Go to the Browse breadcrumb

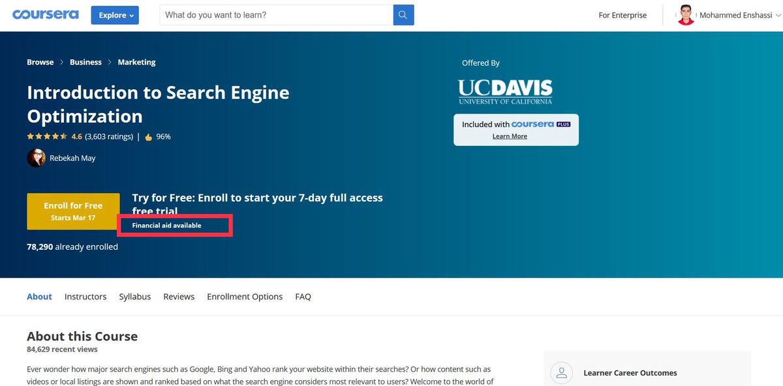(x=40, y=62)
